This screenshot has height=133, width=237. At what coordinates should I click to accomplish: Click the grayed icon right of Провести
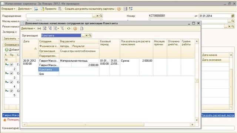pyautogui.click(x=60, y=9)
